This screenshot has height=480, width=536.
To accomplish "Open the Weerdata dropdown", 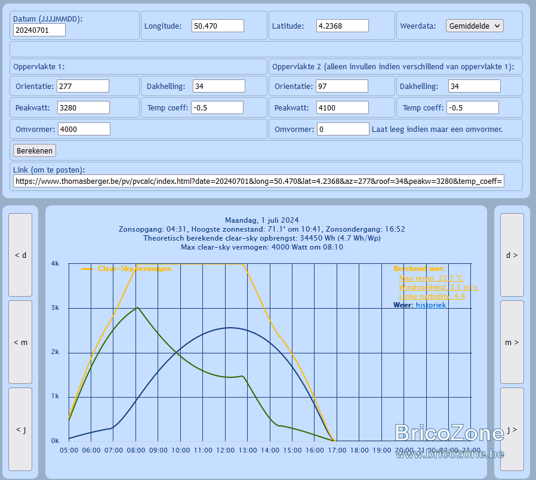I will click(475, 26).
